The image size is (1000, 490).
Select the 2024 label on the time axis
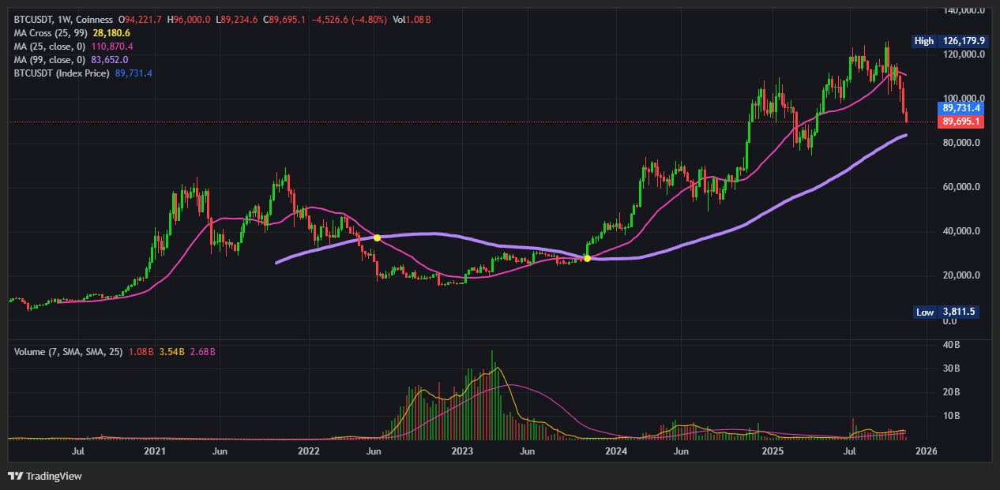[x=615, y=451]
